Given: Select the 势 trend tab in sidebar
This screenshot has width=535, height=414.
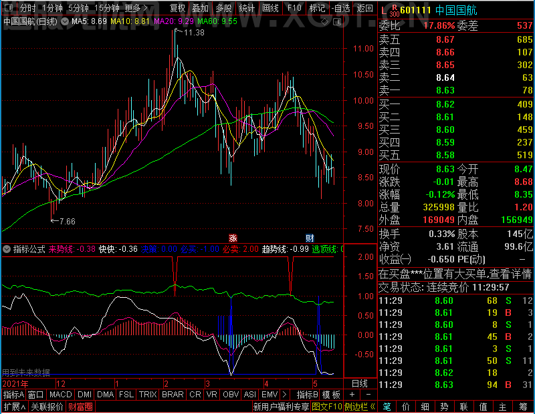Looking at the screenshot, I should (444, 407).
